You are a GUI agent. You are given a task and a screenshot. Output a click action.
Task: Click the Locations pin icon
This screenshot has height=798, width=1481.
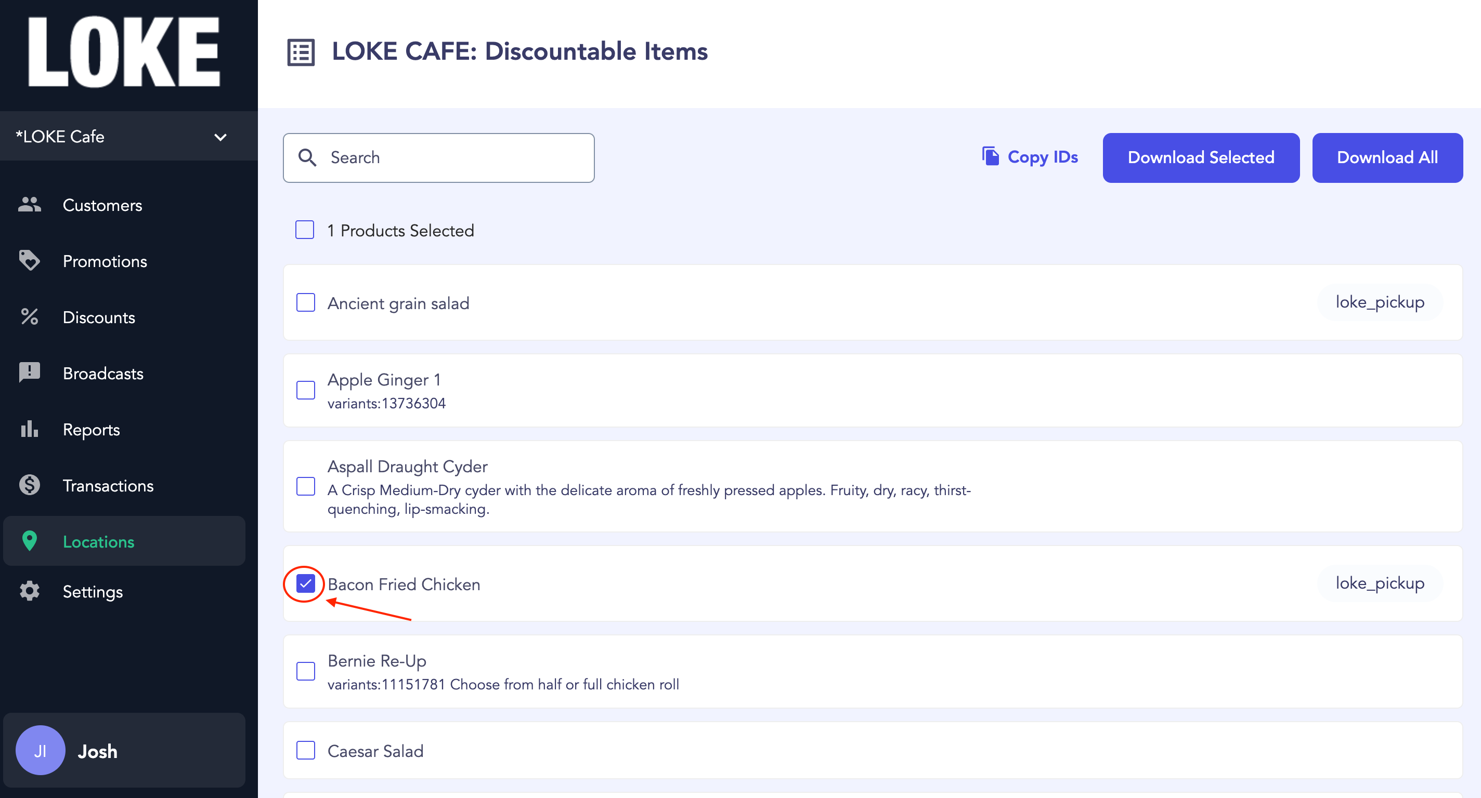click(29, 541)
